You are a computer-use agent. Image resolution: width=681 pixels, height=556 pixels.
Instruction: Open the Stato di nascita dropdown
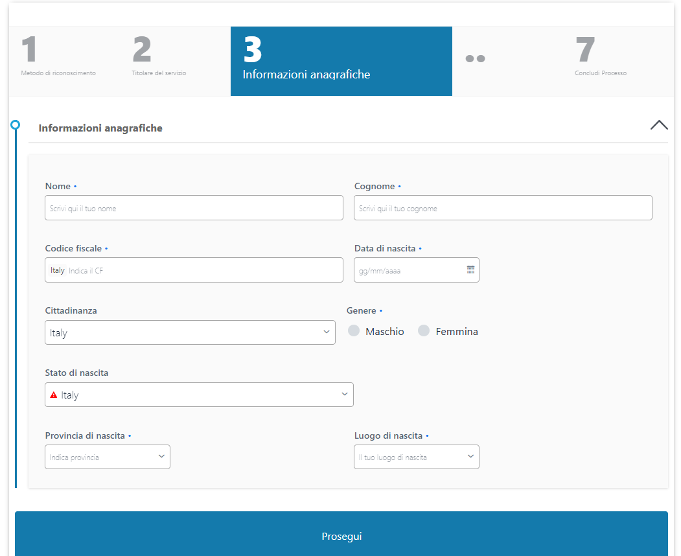coord(199,395)
